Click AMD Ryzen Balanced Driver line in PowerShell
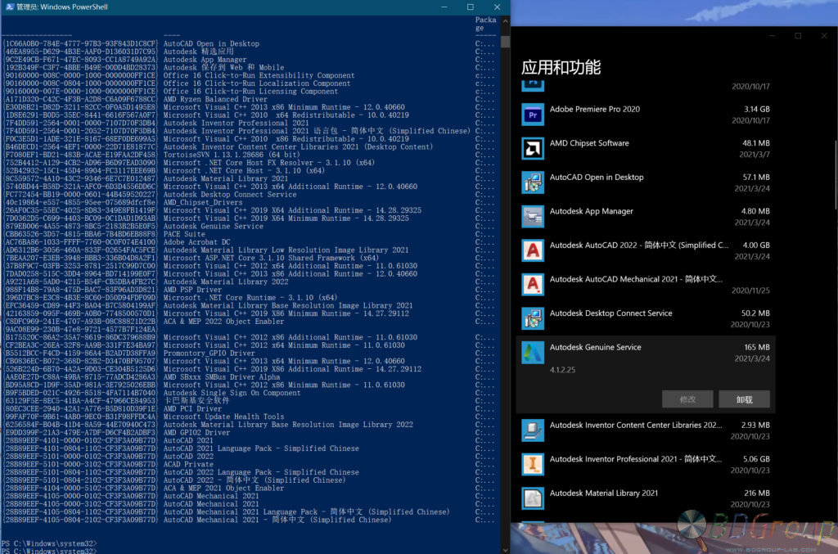The height and width of the screenshot is (554, 838). pyautogui.click(x=215, y=99)
